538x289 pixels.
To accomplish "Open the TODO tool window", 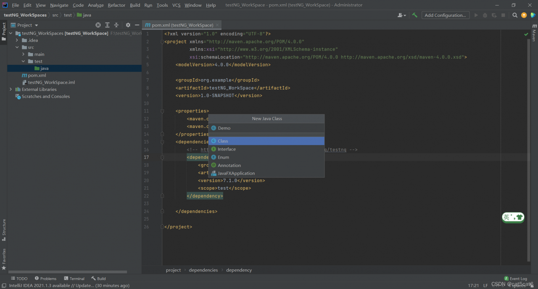I will coord(19,278).
